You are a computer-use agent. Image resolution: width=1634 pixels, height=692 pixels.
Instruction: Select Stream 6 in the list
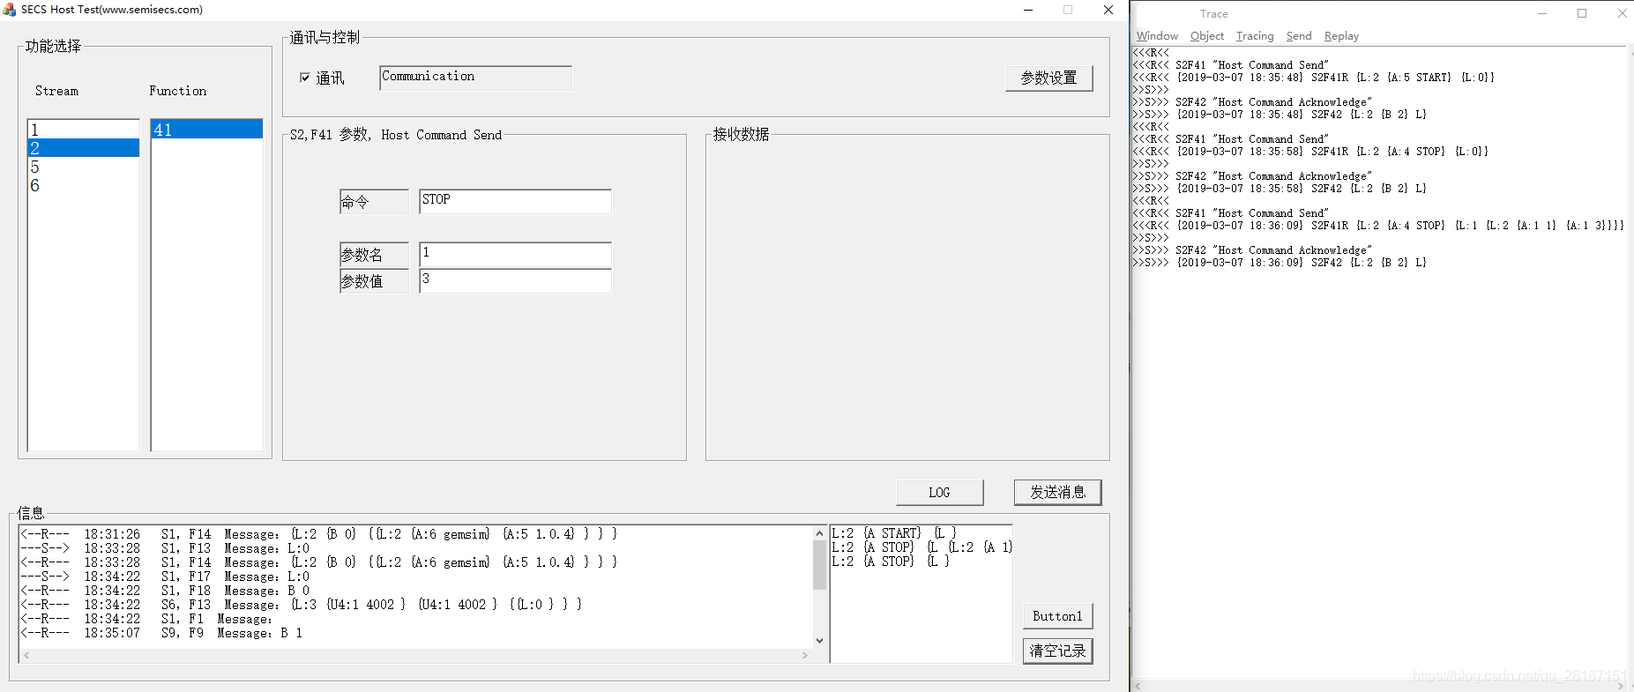click(84, 185)
